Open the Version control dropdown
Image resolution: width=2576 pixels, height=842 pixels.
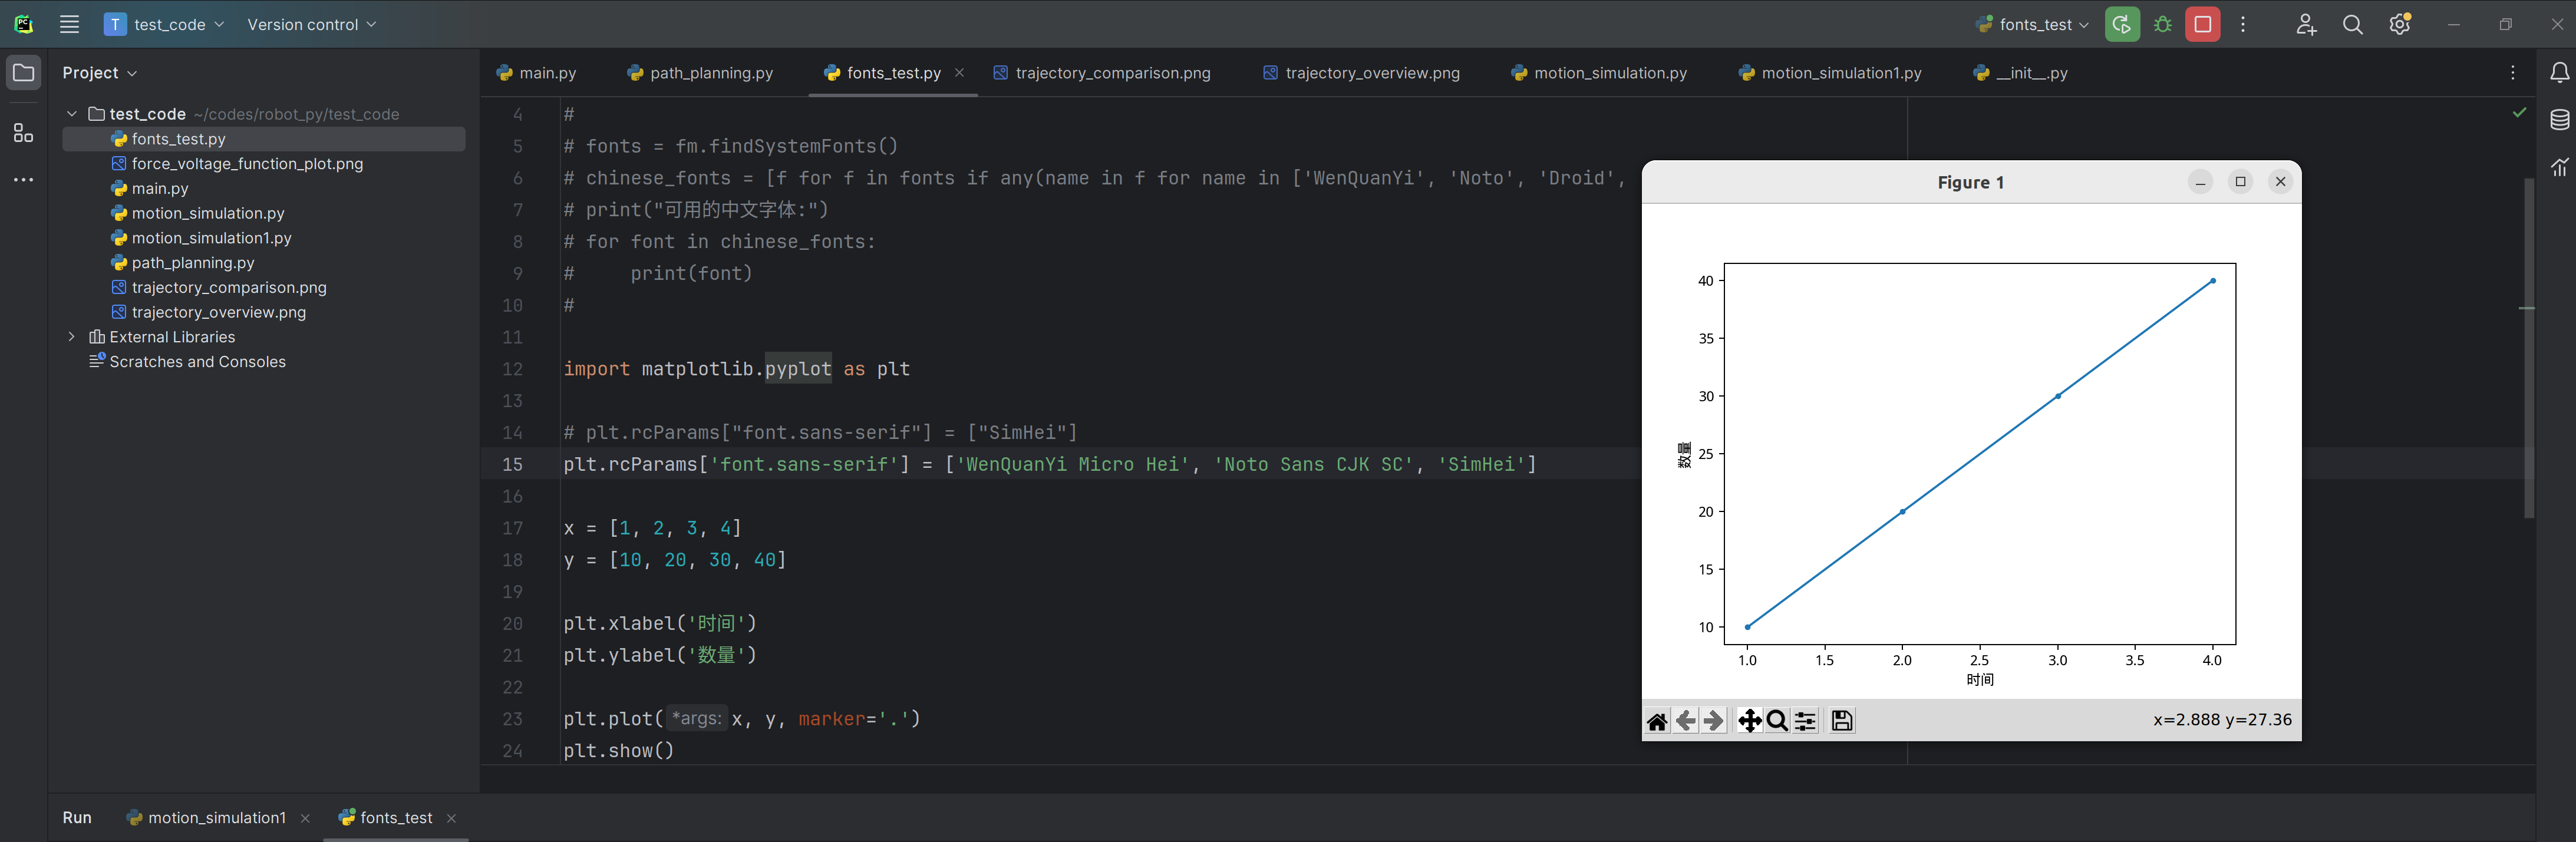tap(311, 25)
